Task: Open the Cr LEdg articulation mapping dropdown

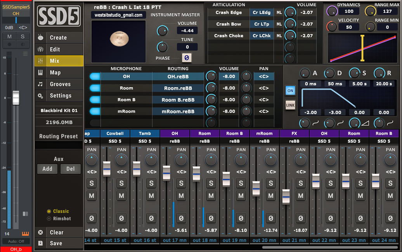Action: (261, 12)
